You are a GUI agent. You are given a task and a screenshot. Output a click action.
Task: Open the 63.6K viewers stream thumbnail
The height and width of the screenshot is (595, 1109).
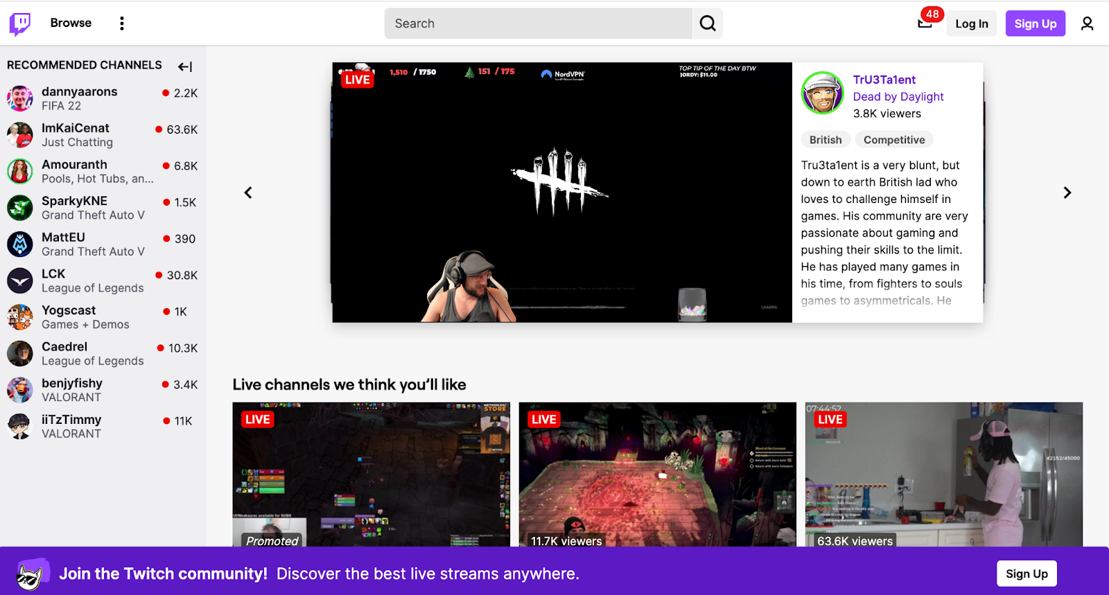coord(943,474)
